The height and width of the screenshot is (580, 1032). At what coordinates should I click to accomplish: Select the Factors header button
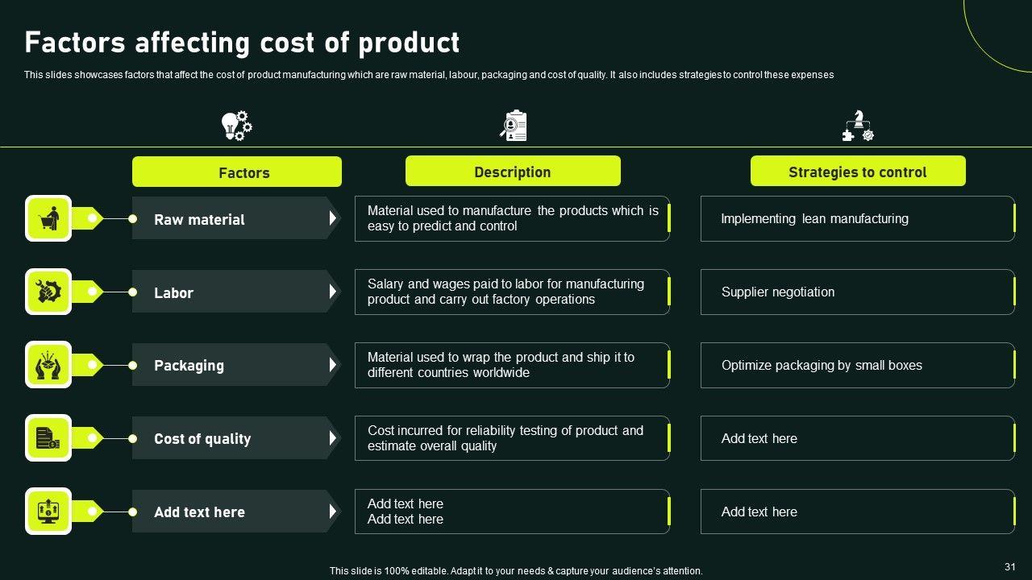coord(237,172)
